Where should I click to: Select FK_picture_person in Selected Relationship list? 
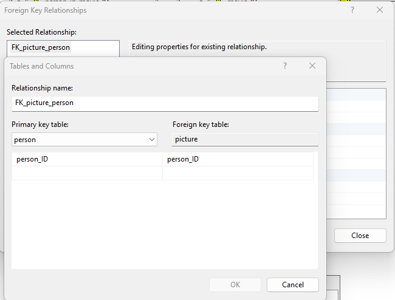click(x=41, y=47)
